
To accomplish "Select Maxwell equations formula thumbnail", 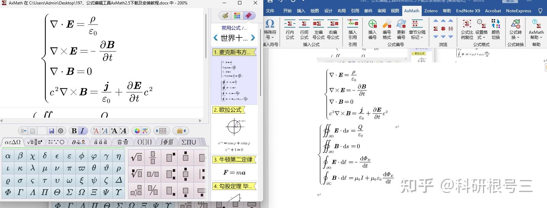I will click(x=234, y=80).
